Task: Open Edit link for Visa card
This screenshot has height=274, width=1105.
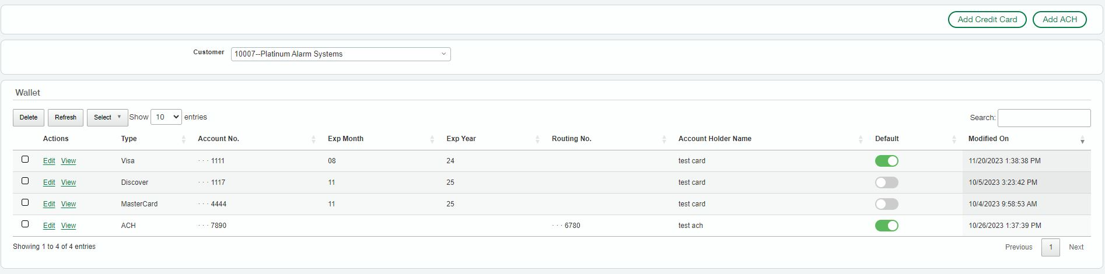Action: pyautogui.click(x=49, y=161)
